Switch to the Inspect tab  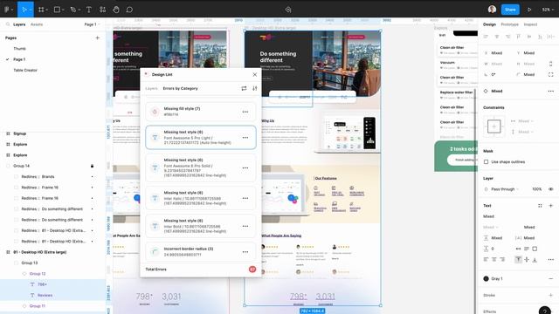coord(530,24)
